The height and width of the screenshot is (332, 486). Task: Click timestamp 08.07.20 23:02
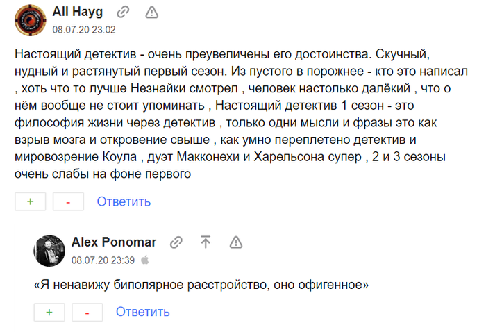tap(84, 29)
